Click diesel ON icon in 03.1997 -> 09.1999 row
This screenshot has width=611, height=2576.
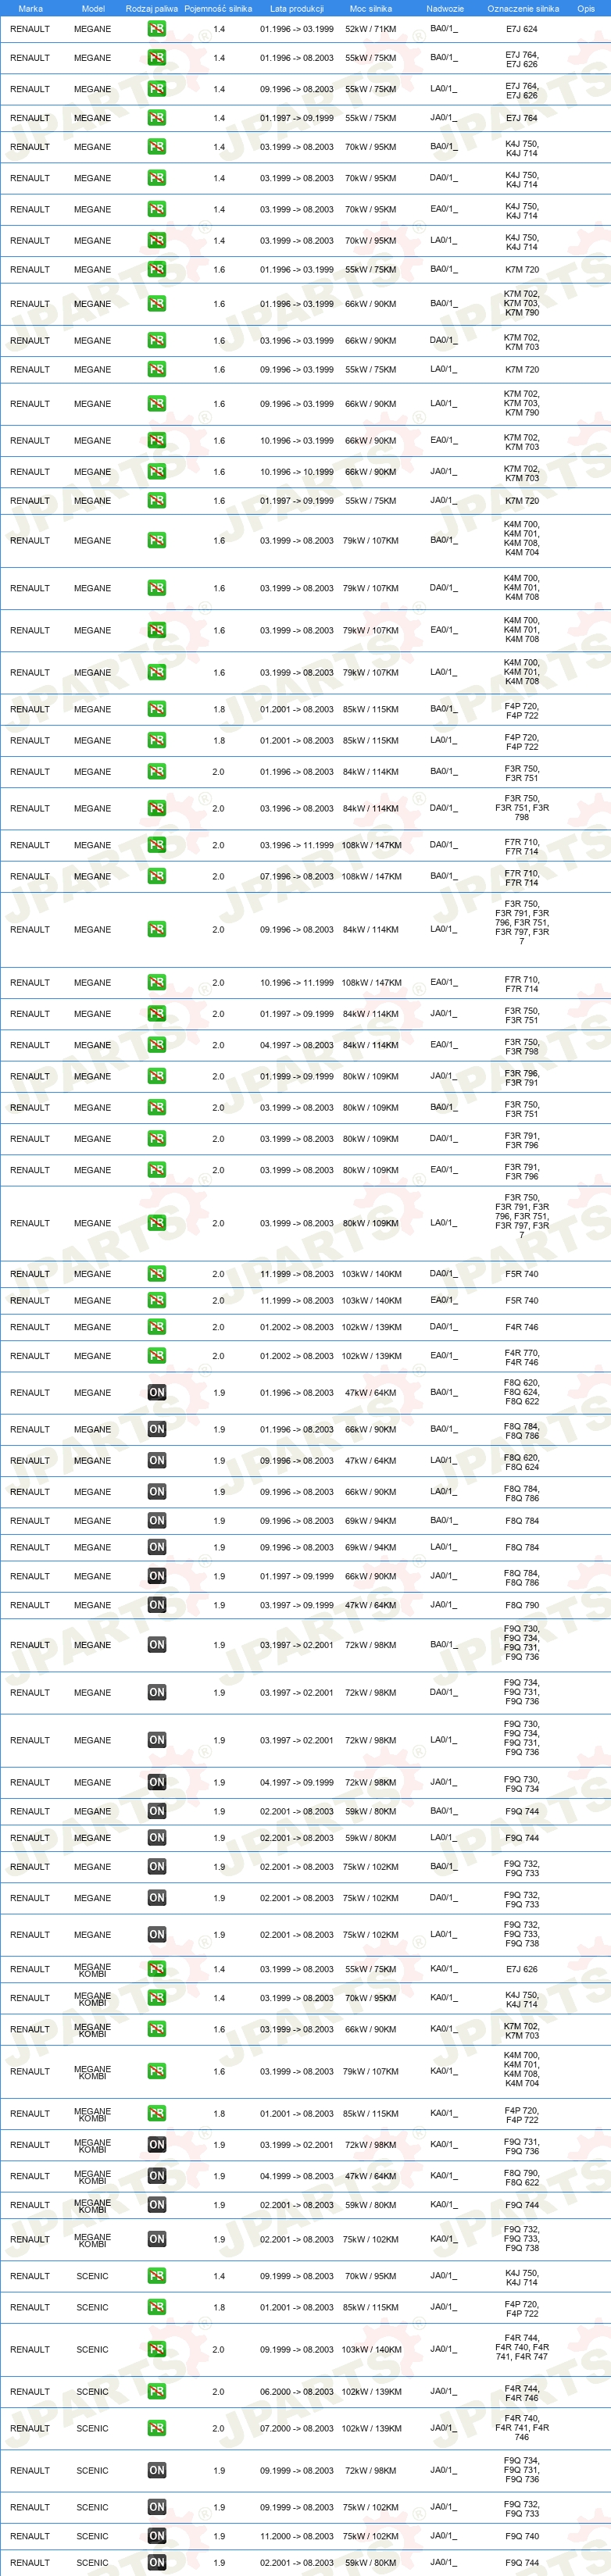(x=157, y=1605)
